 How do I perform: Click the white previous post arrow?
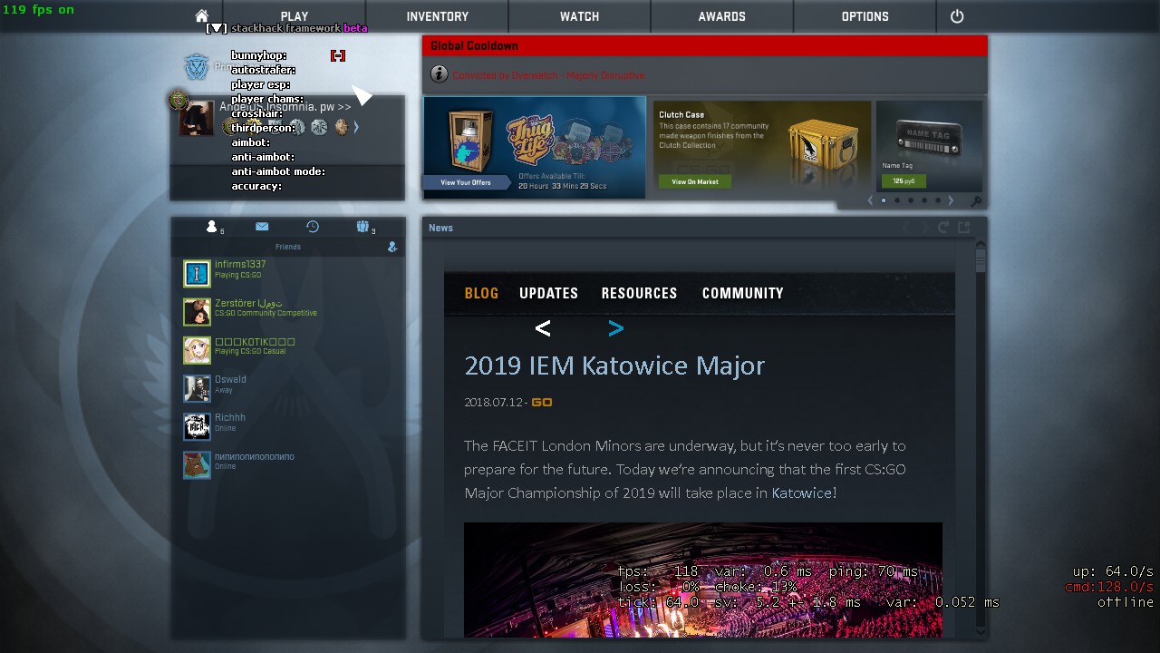pyautogui.click(x=543, y=328)
